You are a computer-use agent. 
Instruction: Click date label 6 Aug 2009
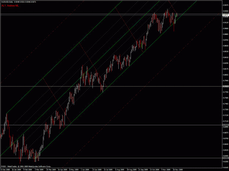pyautogui.click(x=120, y=170)
